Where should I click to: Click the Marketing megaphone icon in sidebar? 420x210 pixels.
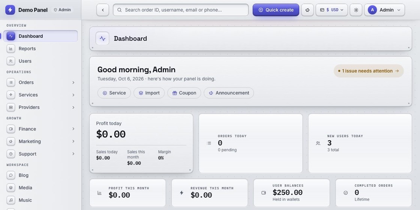pyautogui.click(x=11, y=141)
